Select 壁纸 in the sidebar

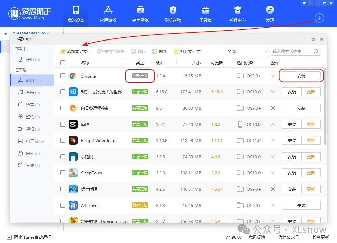32,117
